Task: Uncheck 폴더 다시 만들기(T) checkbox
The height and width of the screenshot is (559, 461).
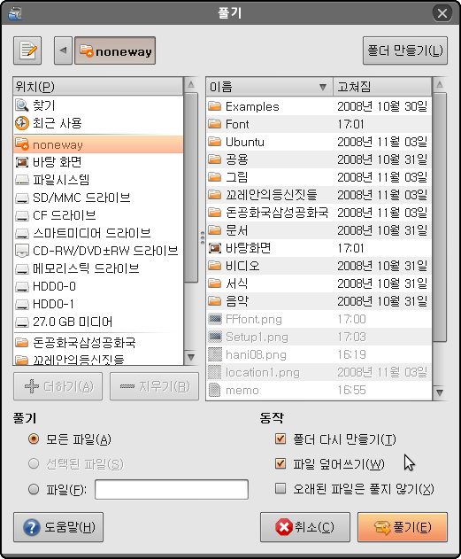Action: click(280, 439)
